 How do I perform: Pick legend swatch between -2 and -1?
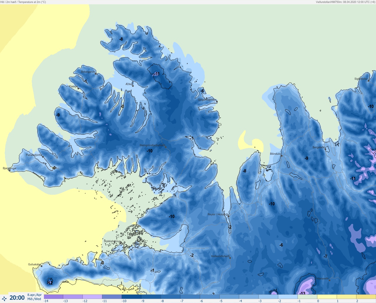pos(288,297)
